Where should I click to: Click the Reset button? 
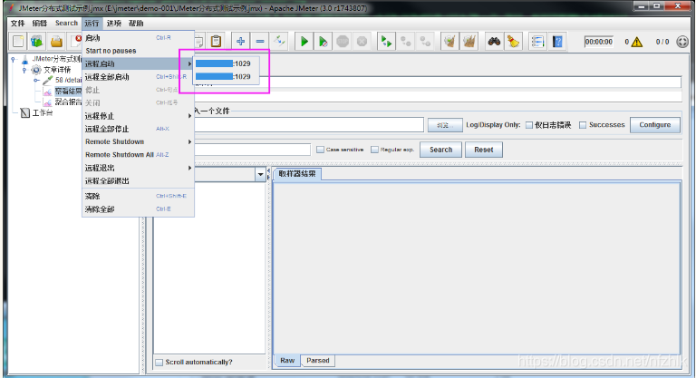tap(483, 150)
